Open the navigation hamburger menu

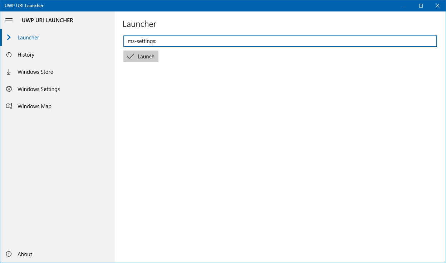click(x=9, y=20)
